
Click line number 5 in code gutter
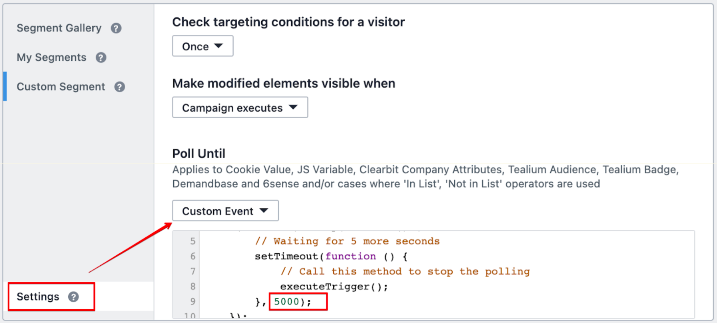pyautogui.click(x=193, y=241)
